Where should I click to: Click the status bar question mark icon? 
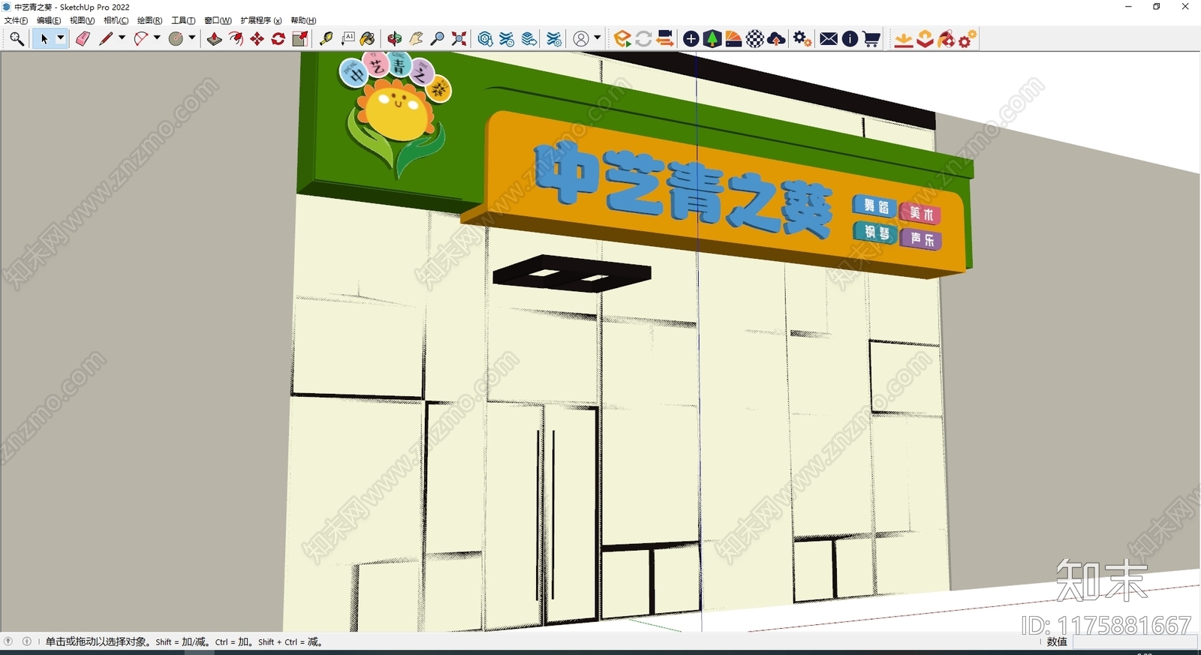coord(8,641)
